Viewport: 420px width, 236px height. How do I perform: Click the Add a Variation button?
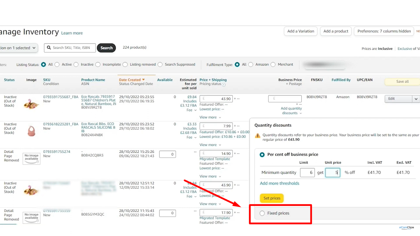click(301, 31)
